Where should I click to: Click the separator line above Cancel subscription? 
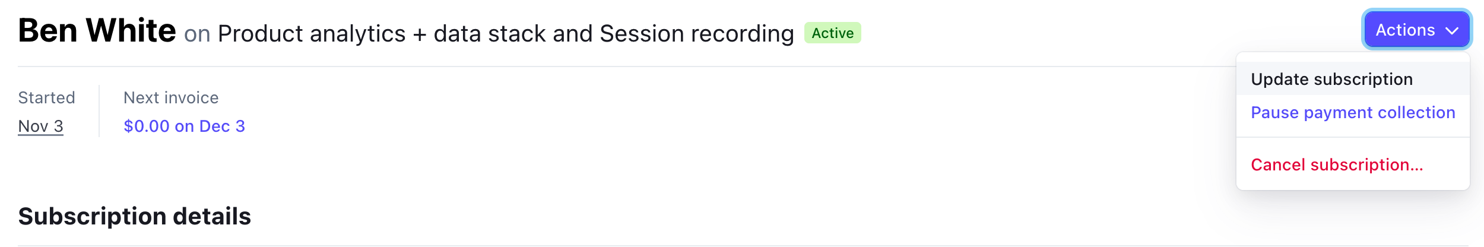[1352, 138]
